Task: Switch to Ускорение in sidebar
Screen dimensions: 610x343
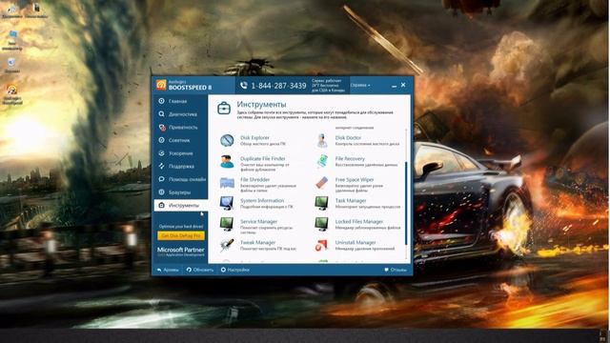Action: 181,153
